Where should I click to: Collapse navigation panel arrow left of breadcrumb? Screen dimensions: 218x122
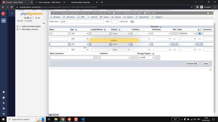pyautogui.click(x=49, y=13)
